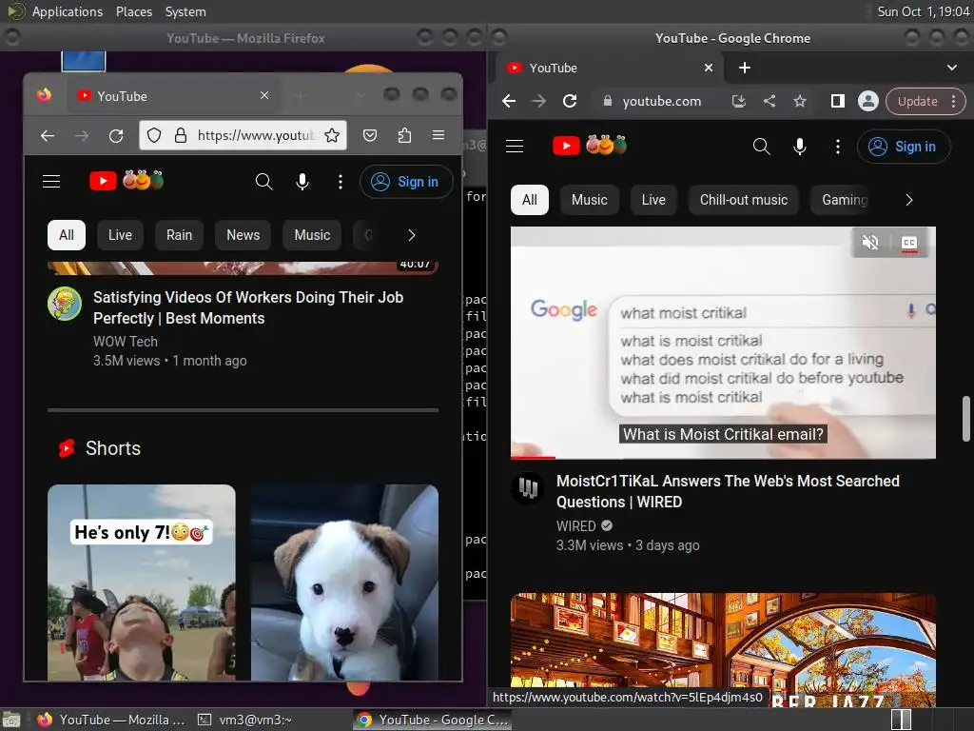This screenshot has height=731, width=974.
Task: Click Chrome address bar youtube.com
Action: click(x=662, y=101)
